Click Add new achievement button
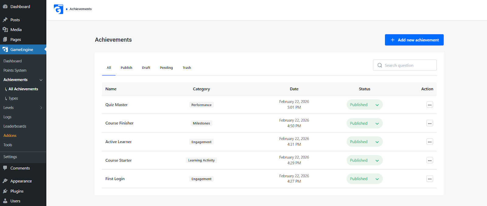Image resolution: width=487 pixels, height=206 pixels. click(414, 40)
